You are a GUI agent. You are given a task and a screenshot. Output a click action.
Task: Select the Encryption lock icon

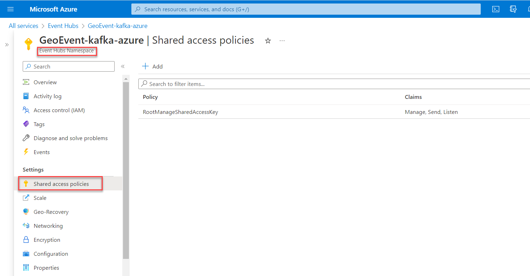tap(26, 240)
